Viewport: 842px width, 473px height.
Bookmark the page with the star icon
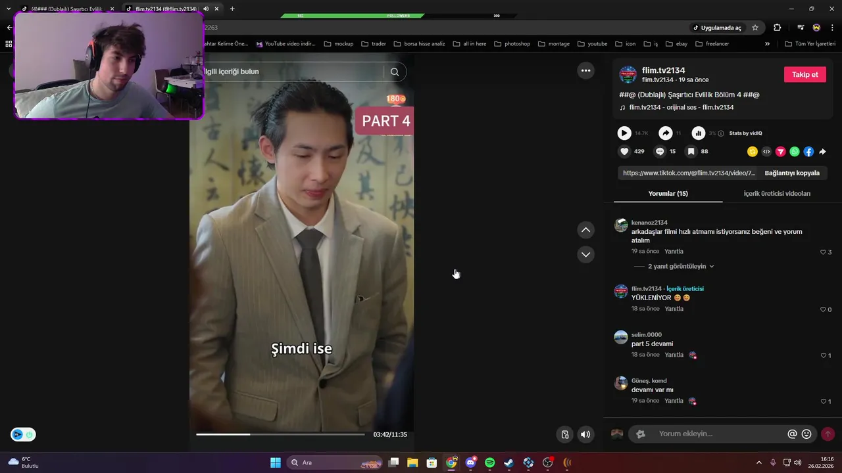[x=755, y=28]
